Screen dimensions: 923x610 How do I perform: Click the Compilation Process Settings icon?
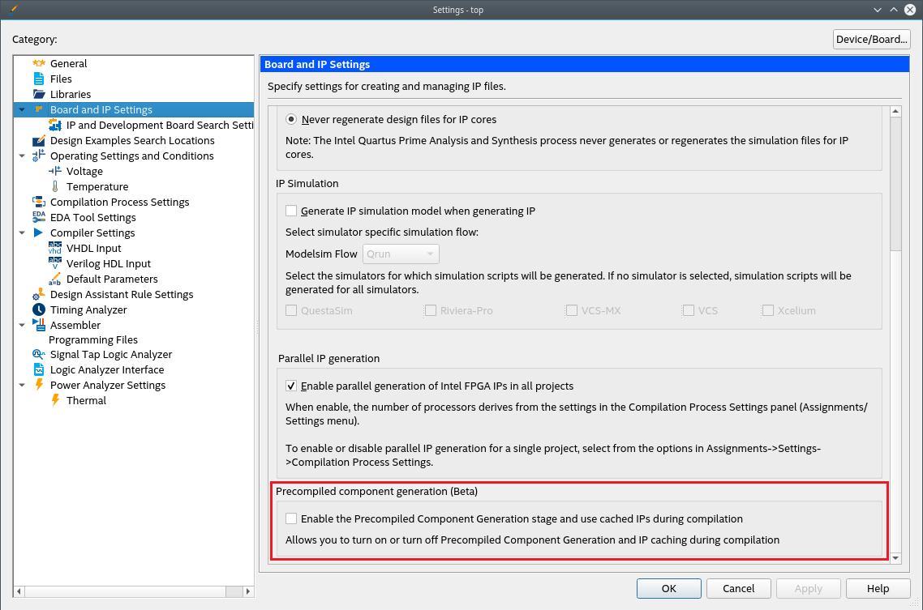coord(39,202)
